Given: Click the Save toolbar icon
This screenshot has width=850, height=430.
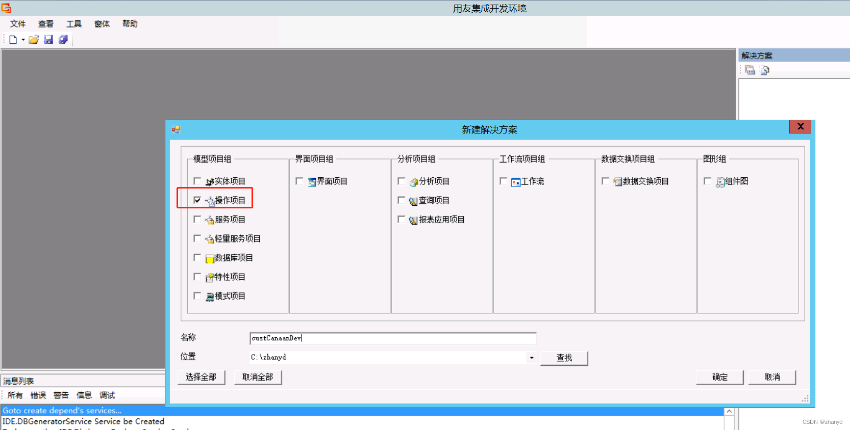Looking at the screenshot, I should tap(48, 40).
